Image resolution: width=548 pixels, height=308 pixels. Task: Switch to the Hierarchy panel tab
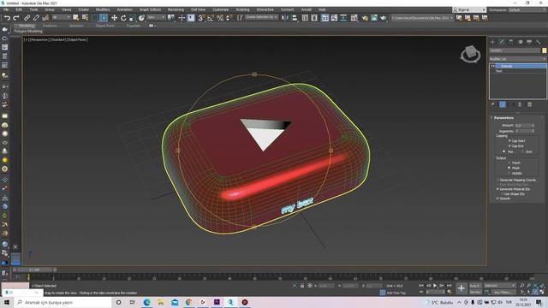[511, 42]
